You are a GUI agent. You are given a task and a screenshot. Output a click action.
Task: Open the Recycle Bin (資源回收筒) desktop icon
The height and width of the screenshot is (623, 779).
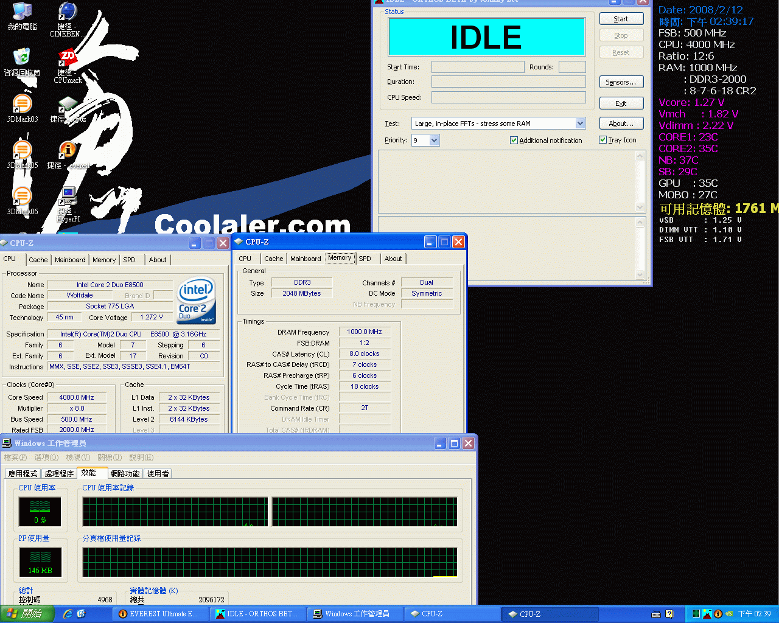tap(22, 62)
